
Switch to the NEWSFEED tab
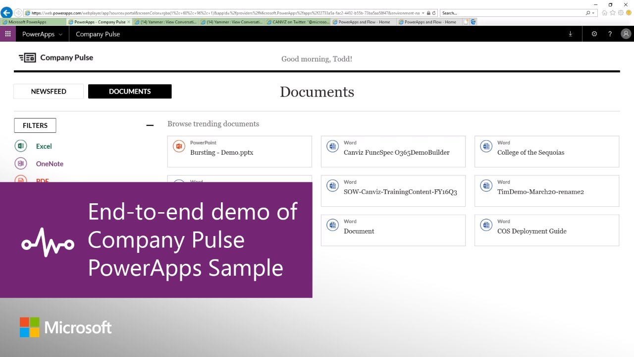[x=49, y=91]
